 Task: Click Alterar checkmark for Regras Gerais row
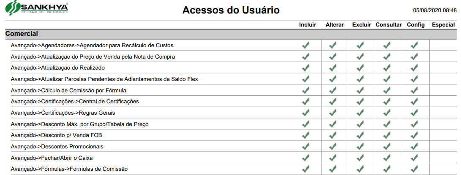[x=333, y=113]
